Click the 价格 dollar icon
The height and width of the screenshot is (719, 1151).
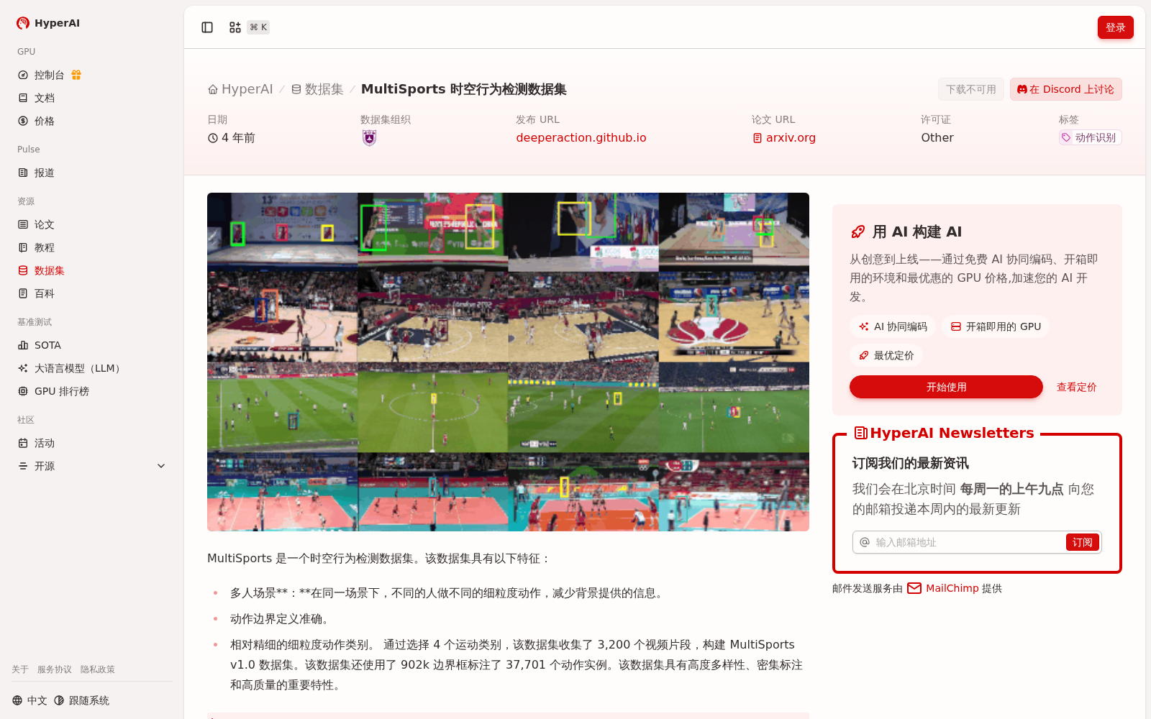tap(23, 121)
